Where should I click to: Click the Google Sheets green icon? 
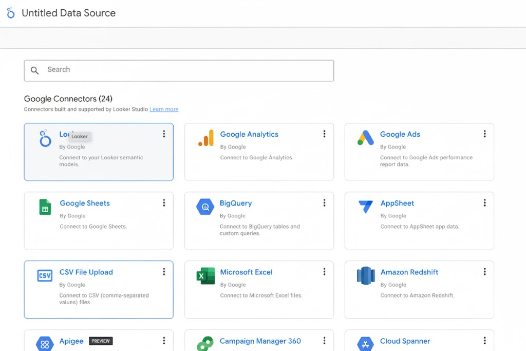pyautogui.click(x=45, y=207)
